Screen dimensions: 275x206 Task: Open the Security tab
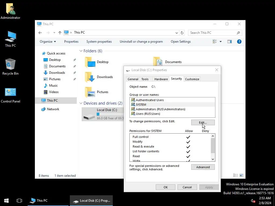[176, 79]
